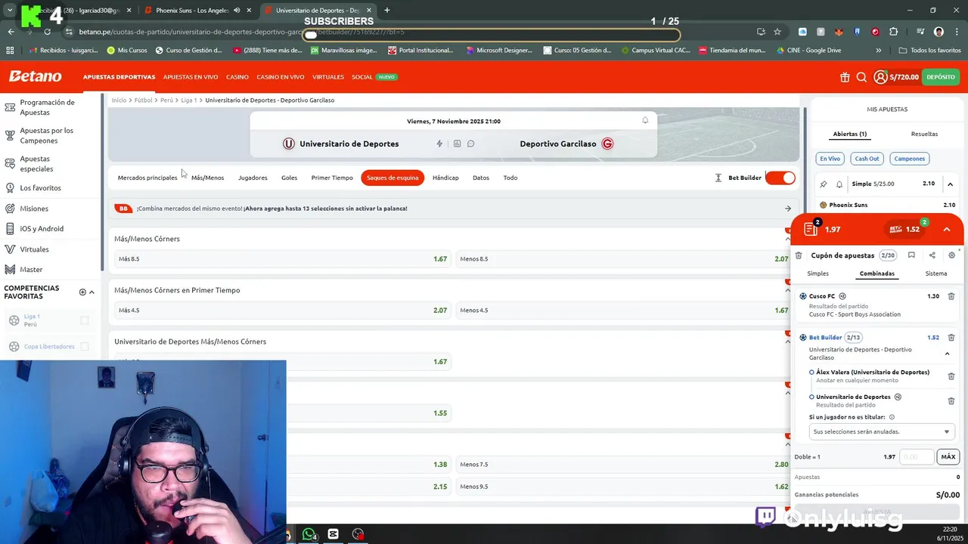
Task: Collapse the red bet slip header chevron
Action: point(946,229)
